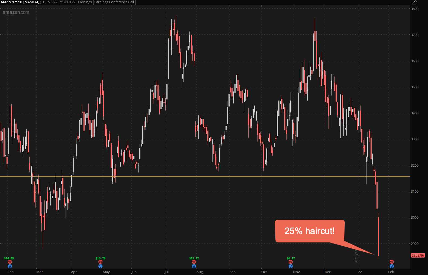The image size is (428, 275).
Task: Click the Jun label on the time axis
Action: click(134, 272)
